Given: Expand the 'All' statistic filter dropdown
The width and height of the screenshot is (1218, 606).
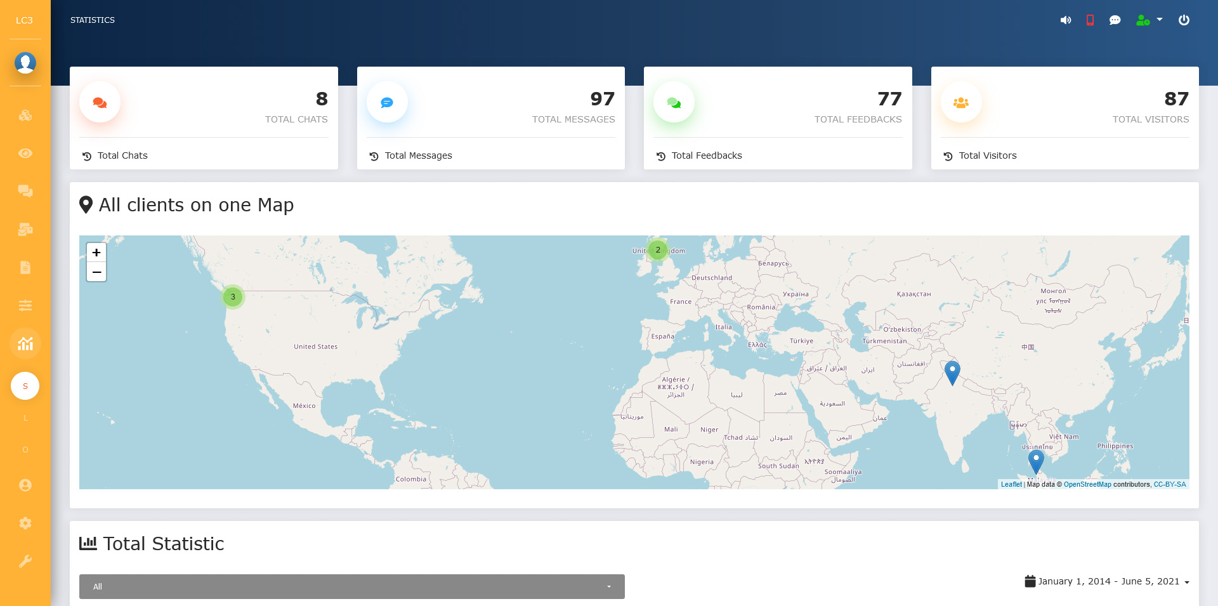Looking at the screenshot, I should (351, 586).
